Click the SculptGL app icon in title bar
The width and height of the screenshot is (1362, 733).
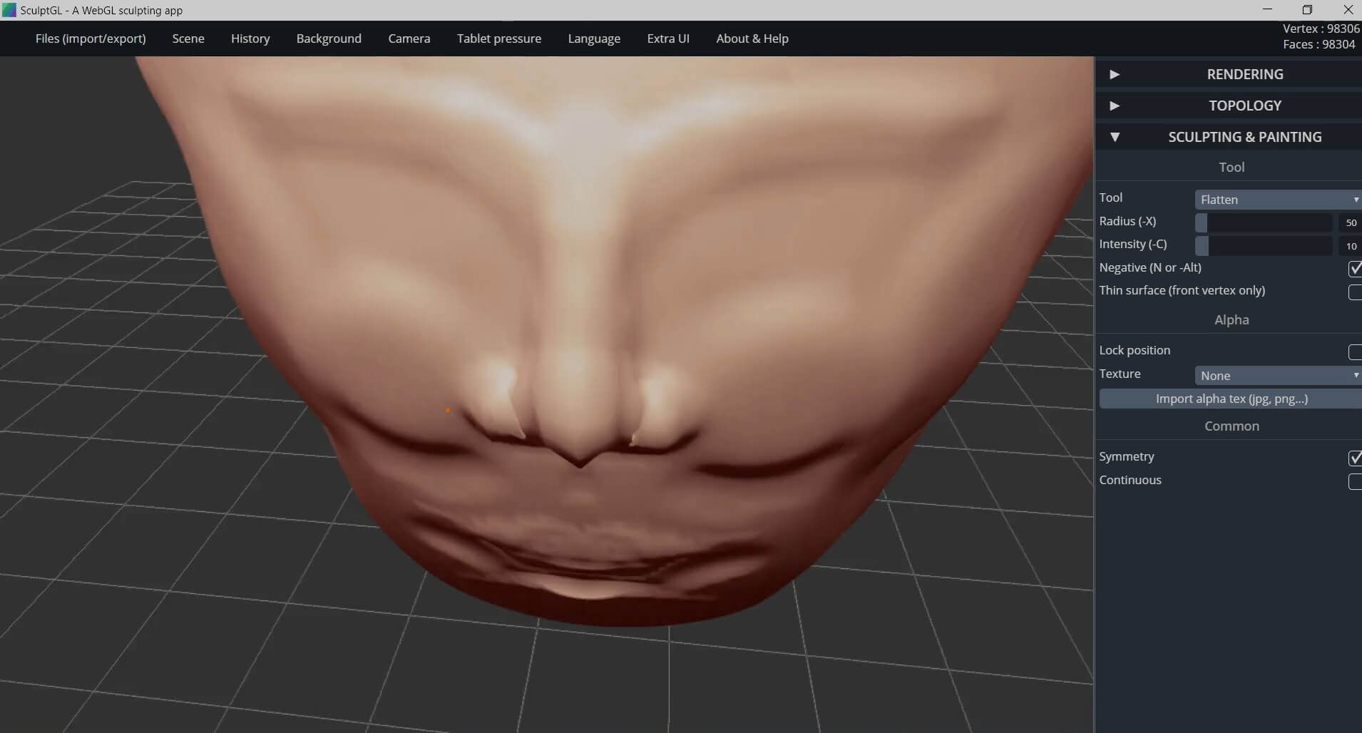(9, 10)
